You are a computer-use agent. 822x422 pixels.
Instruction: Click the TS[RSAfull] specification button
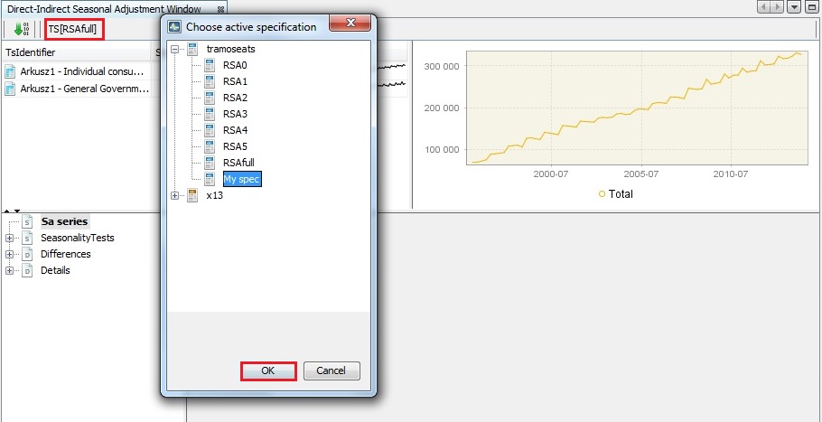pos(72,29)
